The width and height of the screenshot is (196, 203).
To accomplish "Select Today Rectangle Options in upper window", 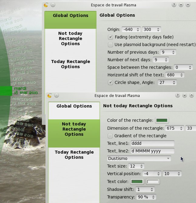I will [70, 64].
